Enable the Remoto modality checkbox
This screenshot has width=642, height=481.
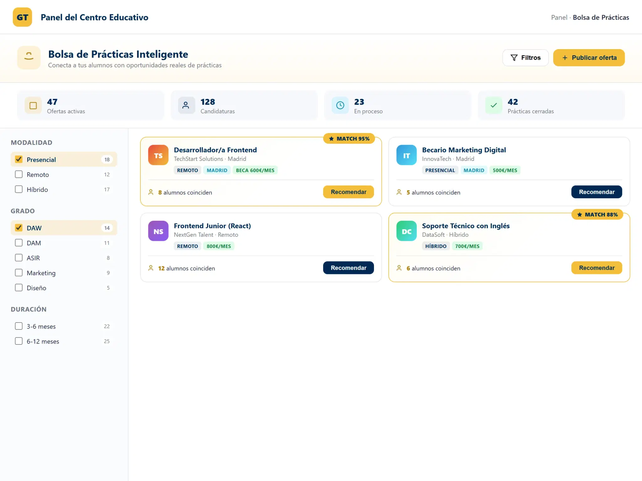pyautogui.click(x=19, y=174)
